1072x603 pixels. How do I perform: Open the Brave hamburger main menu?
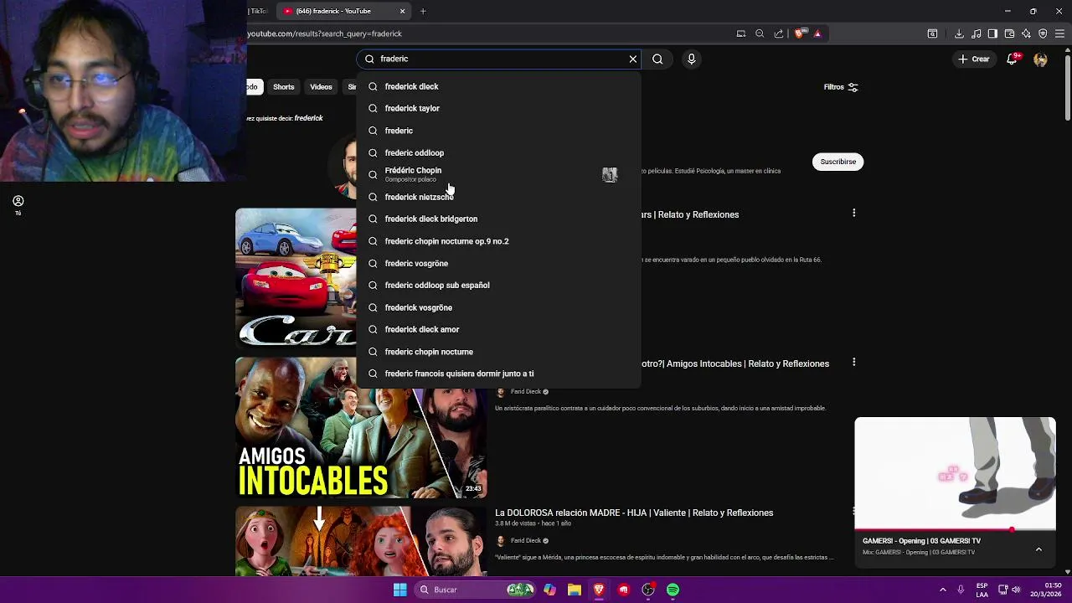click(1059, 33)
